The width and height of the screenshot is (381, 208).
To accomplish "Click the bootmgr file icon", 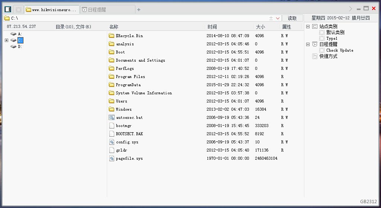I will tap(112, 126).
